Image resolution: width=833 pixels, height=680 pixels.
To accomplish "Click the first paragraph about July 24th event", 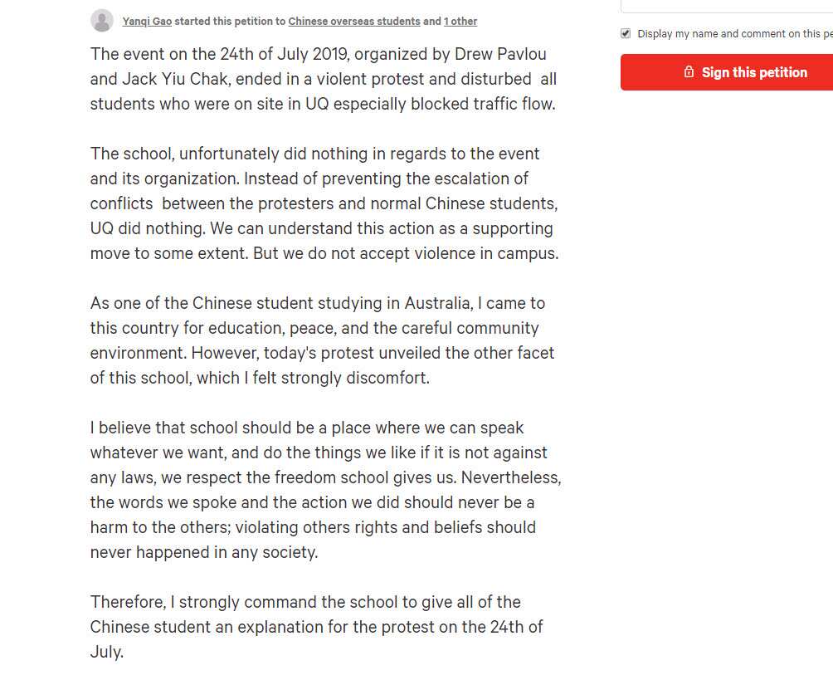I will 324,78.
